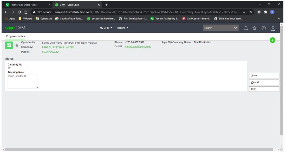Screen dimensions: 286x153
Task: Click the Sage CRM notifications bell icon
Action: 246,28
